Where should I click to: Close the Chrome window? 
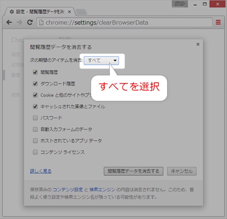pos(217,4)
